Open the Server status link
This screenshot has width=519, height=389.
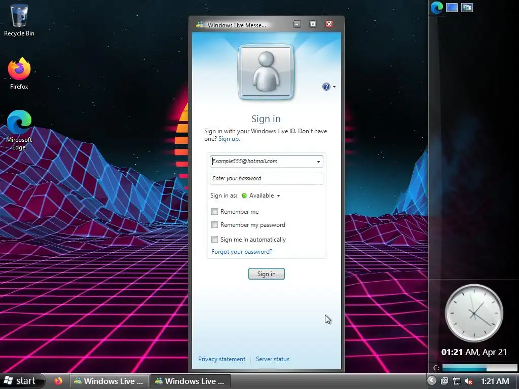273,359
